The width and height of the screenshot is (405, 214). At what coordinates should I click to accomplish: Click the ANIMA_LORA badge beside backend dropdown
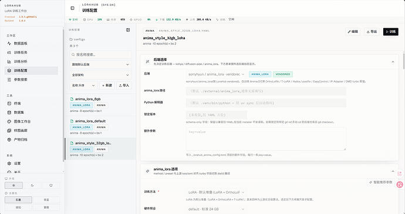260,74
